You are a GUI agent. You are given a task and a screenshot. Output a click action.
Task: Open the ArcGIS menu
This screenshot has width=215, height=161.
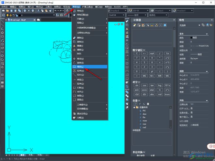pyautogui.click(x=117, y=7)
